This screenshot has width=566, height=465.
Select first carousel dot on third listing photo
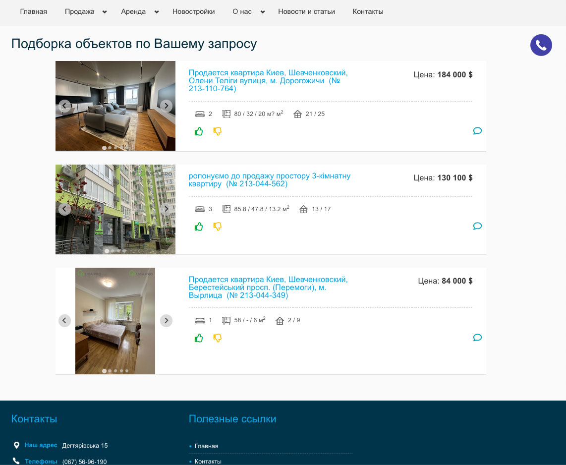tap(104, 371)
